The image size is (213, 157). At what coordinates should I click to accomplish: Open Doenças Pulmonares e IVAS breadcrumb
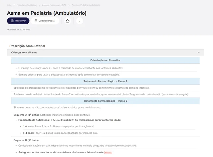[54, 5]
